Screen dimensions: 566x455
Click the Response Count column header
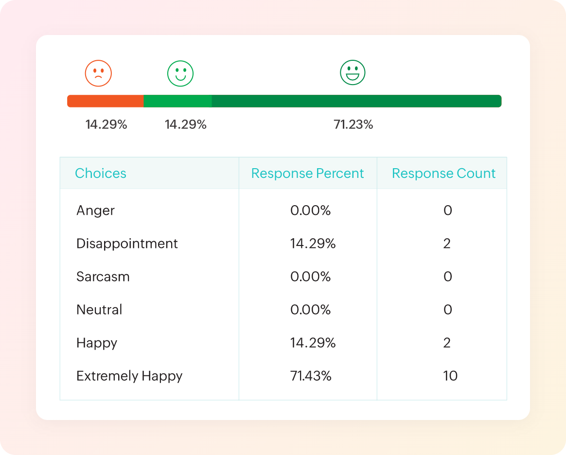pyautogui.click(x=443, y=174)
